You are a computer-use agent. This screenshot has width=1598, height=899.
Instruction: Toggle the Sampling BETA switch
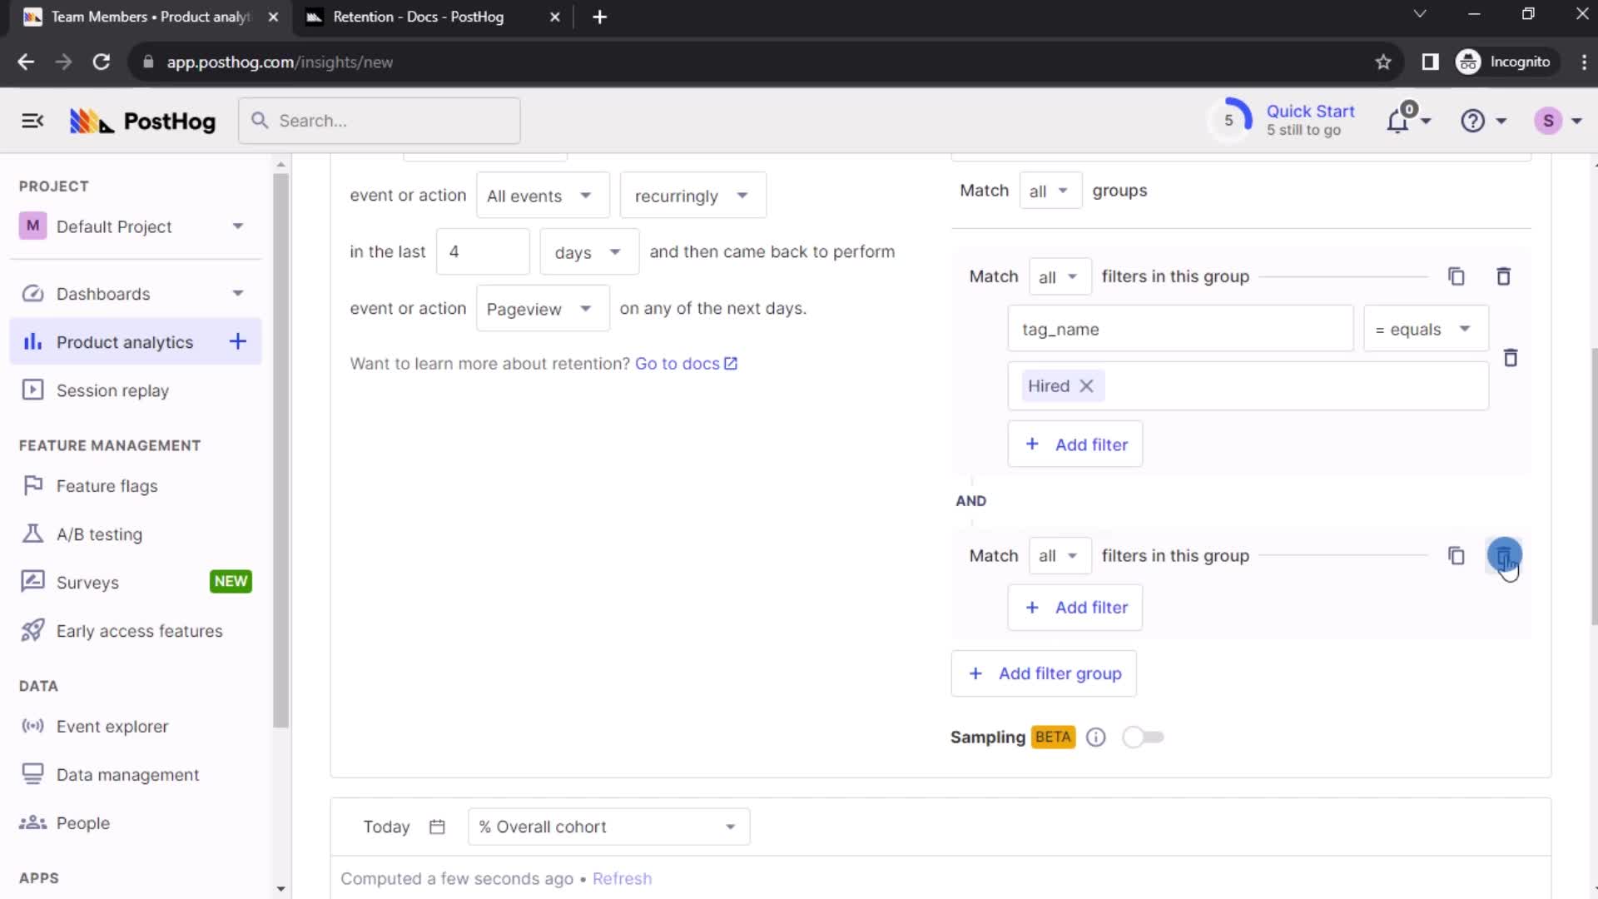1143,737
